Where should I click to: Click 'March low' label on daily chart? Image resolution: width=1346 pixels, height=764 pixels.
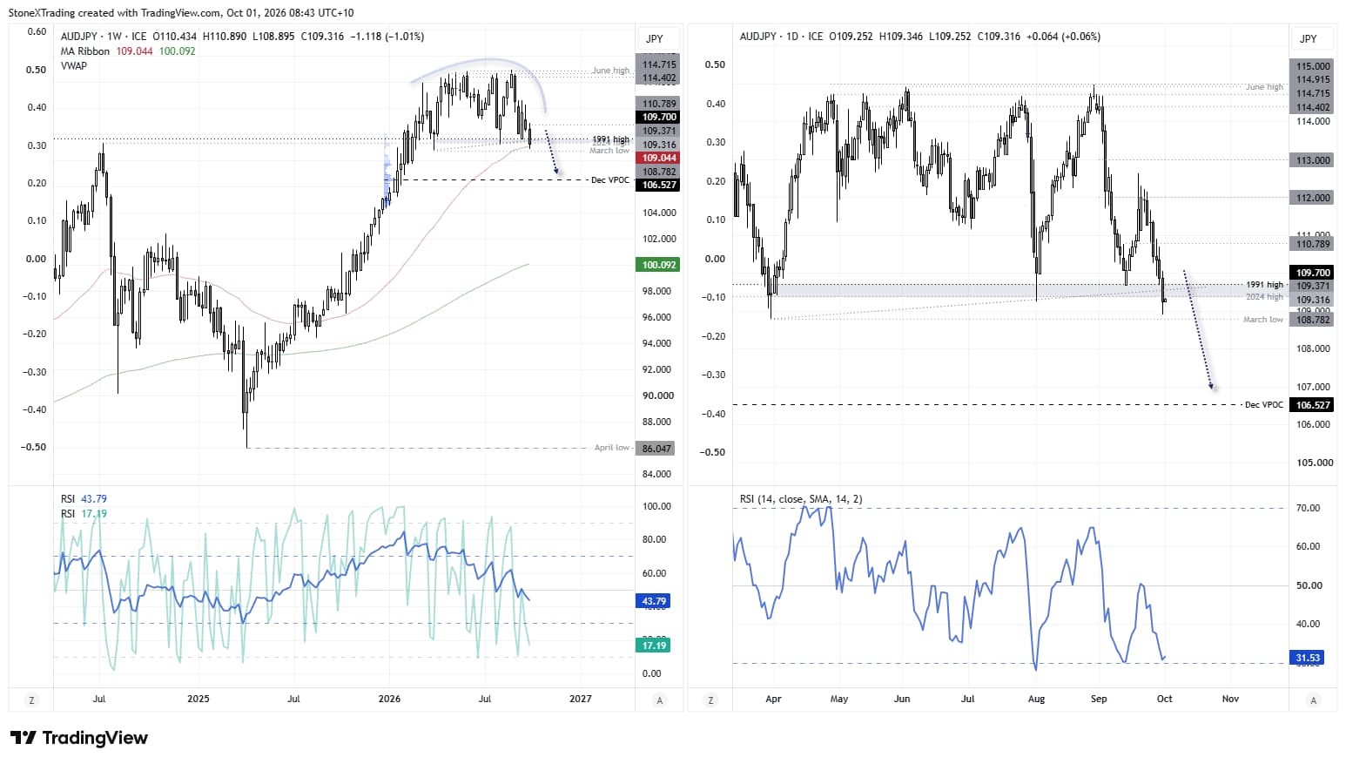1263,320
